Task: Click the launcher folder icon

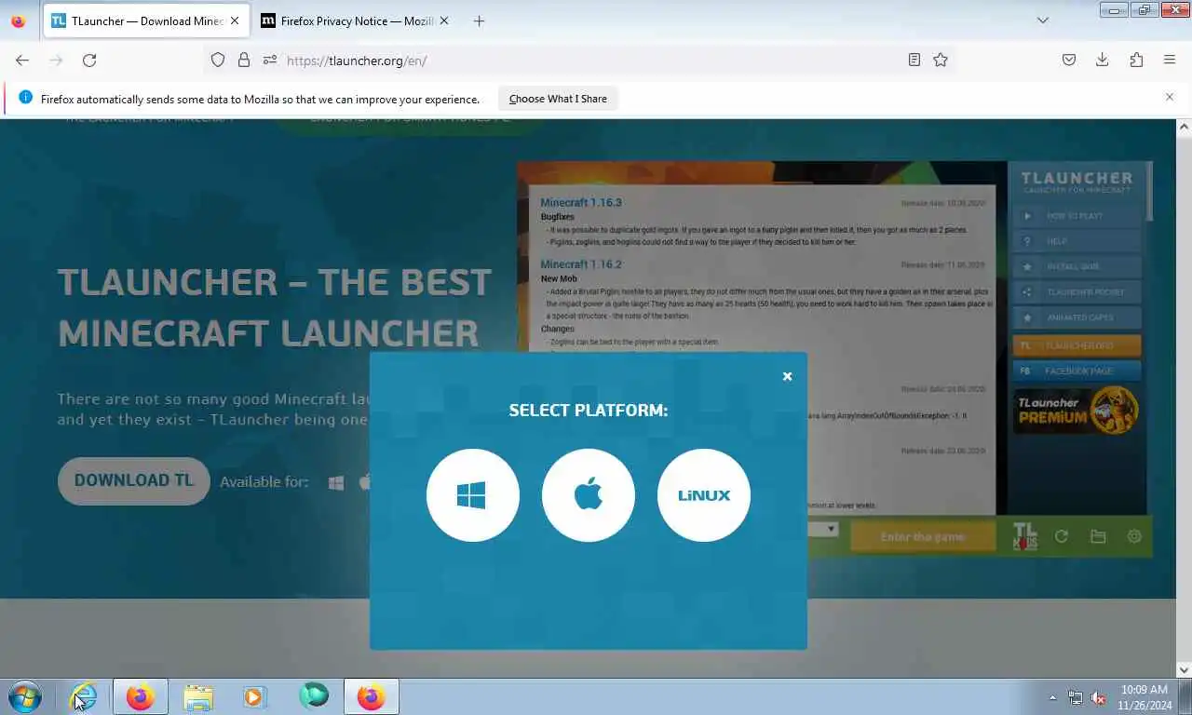Action: click(x=1098, y=536)
